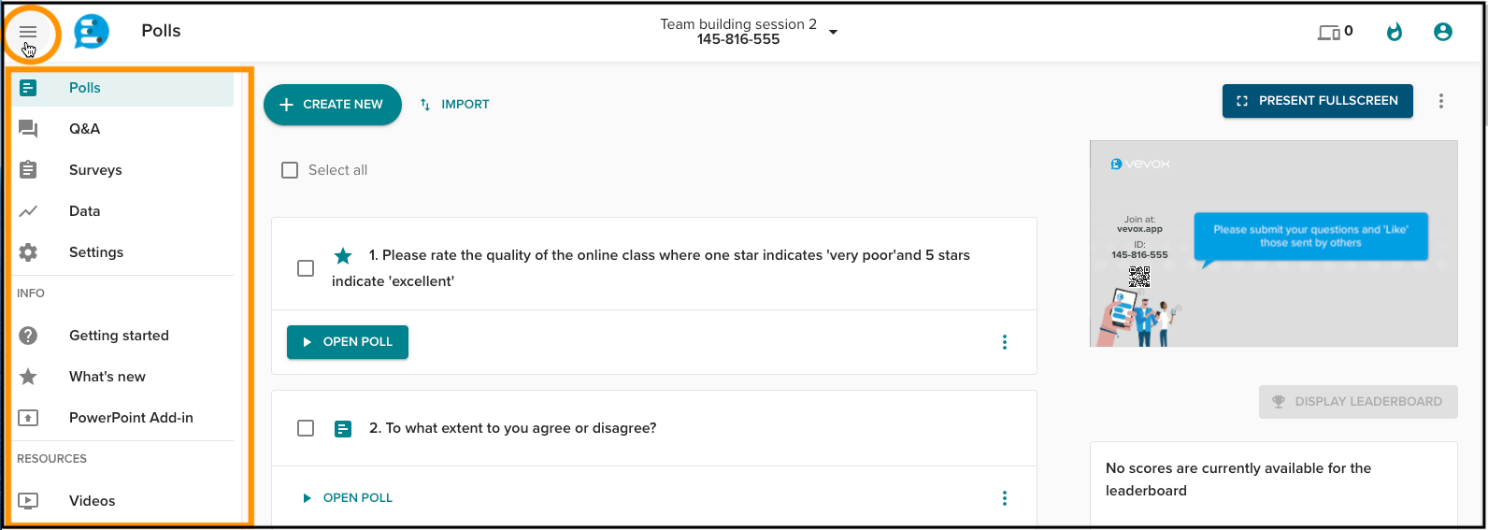The width and height of the screenshot is (1488, 530).
Task: Check the Select all checkbox
Action: 290,170
